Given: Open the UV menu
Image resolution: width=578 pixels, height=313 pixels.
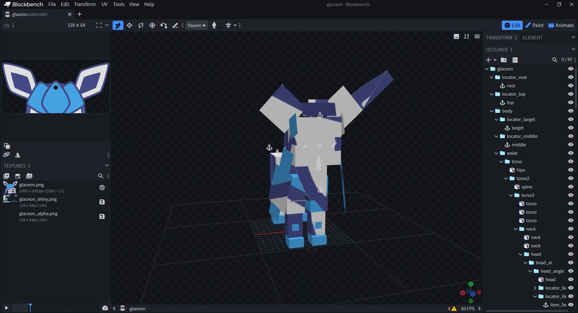Looking at the screenshot, I should pos(105,4).
